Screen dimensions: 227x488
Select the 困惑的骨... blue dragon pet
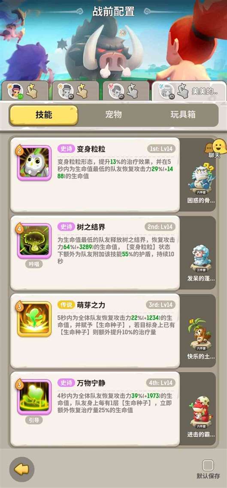pyautogui.click(x=200, y=178)
